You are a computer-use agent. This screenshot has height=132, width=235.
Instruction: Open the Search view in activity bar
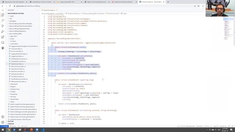point(3,21)
